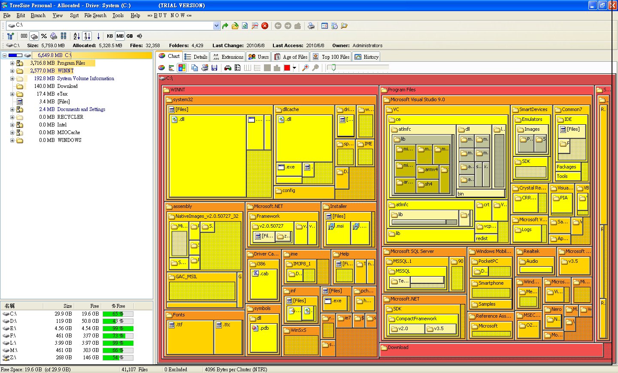Zoom in with the magnifier plus icon
Image resolution: width=618 pixels, height=373 pixels.
click(x=306, y=68)
